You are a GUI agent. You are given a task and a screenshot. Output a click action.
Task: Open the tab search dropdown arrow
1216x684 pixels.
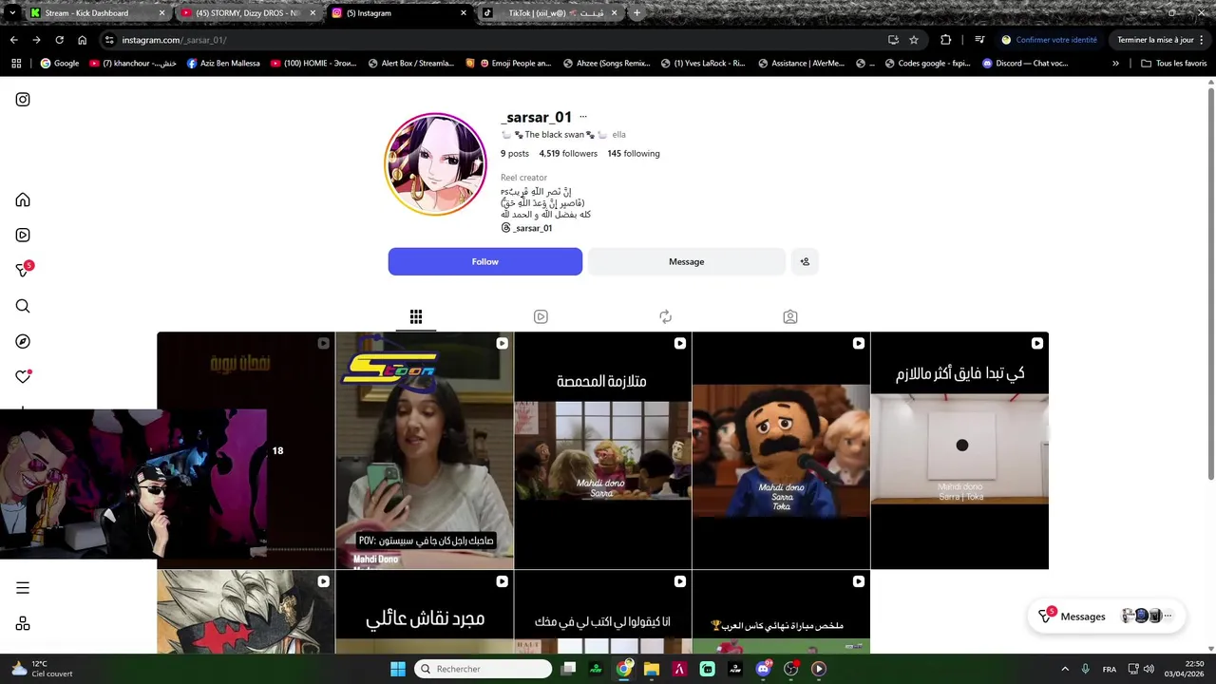pyautogui.click(x=12, y=13)
